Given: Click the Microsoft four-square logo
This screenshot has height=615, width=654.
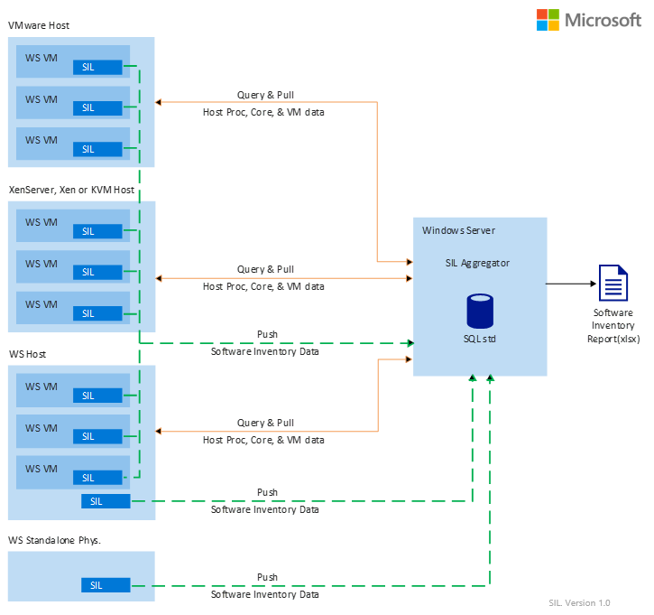Looking at the screenshot, I should point(548,20).
